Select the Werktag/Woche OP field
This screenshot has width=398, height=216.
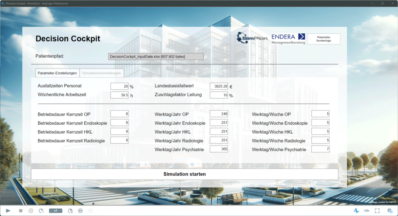[320, 114]
